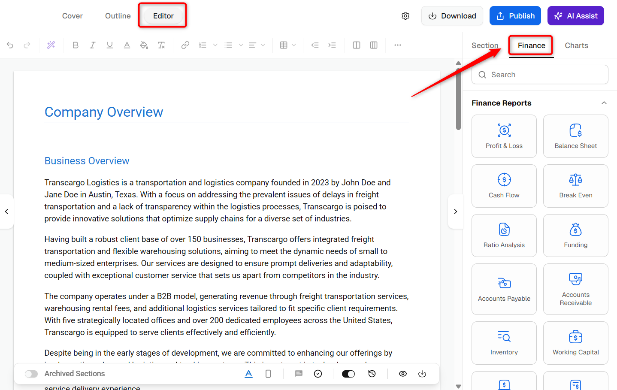Click the Download button
617x390 pixels.
(452, 16)
